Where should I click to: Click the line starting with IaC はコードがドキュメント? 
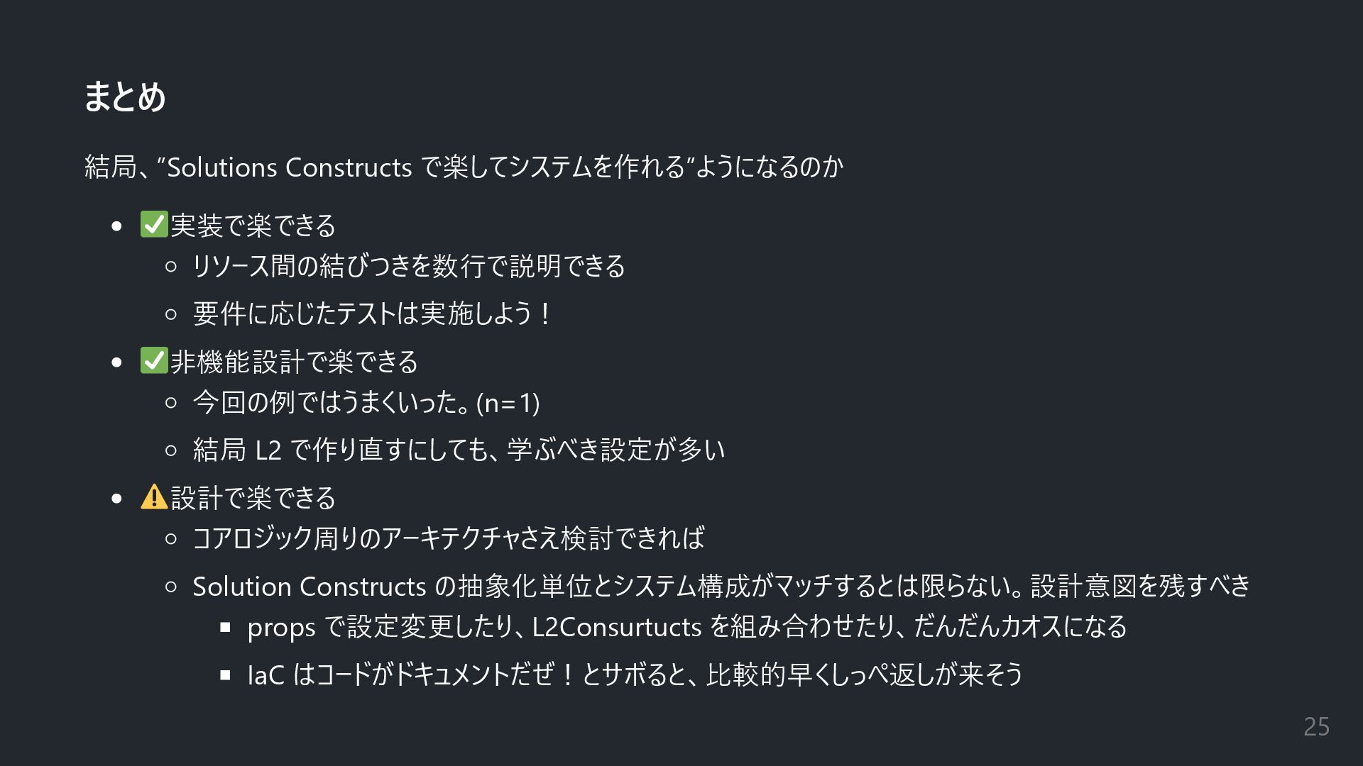point(635,675)
